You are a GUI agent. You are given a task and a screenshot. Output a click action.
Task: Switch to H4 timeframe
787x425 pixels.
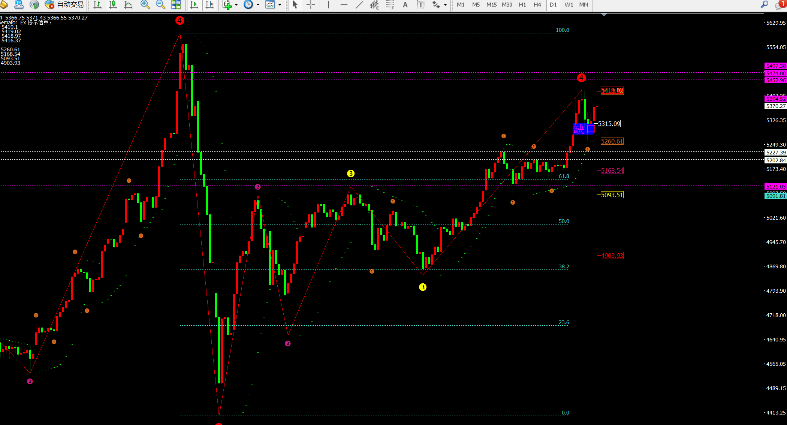coord(537,4)
